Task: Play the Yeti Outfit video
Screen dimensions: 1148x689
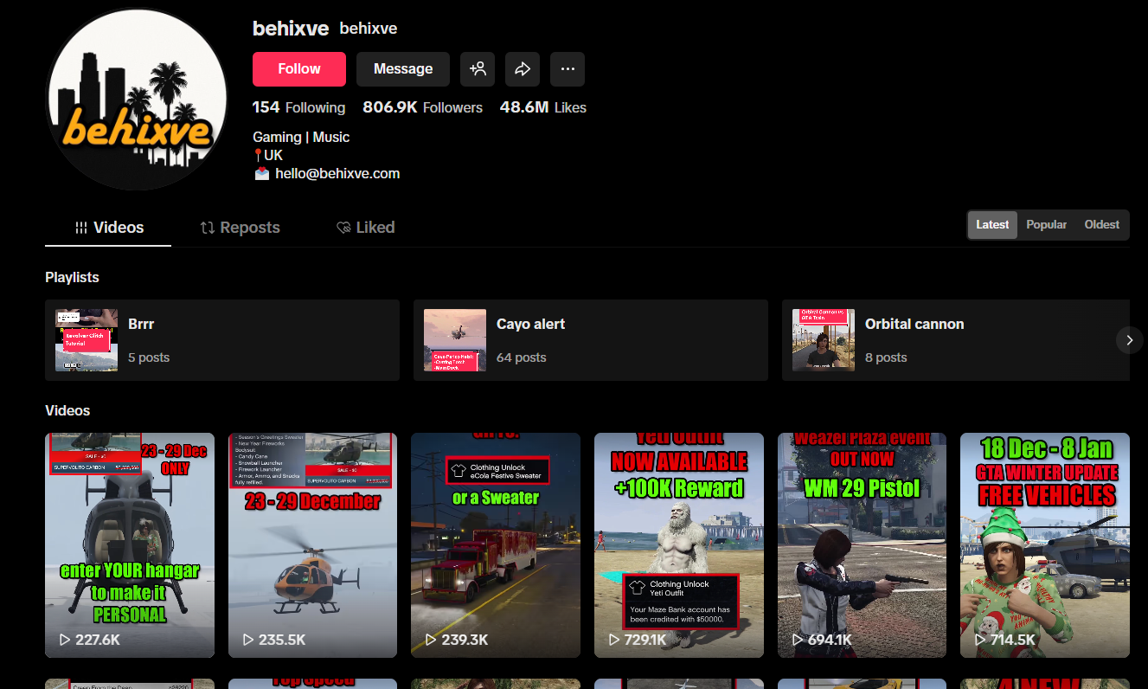Action: [x=679, y=545]
